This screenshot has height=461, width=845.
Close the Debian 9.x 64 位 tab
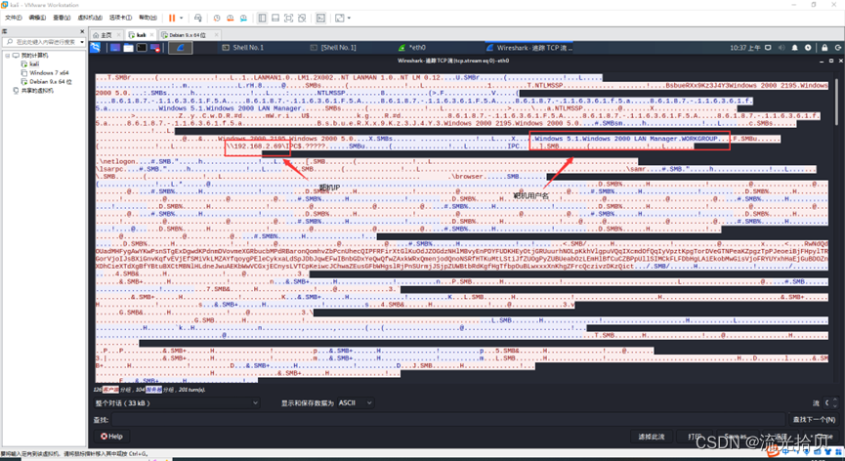coord(217,34)
